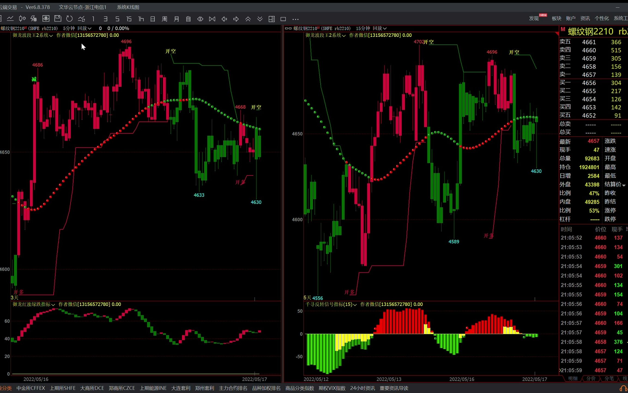
Task: Open the time-sharing line chart icon
Action: 10,19
